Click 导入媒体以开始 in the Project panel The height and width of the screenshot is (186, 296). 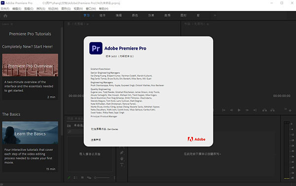90,154
